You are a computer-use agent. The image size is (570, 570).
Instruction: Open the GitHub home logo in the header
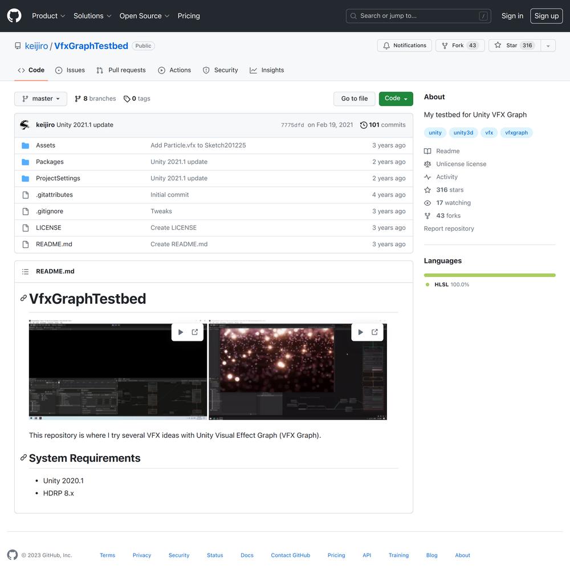[14, 16]
